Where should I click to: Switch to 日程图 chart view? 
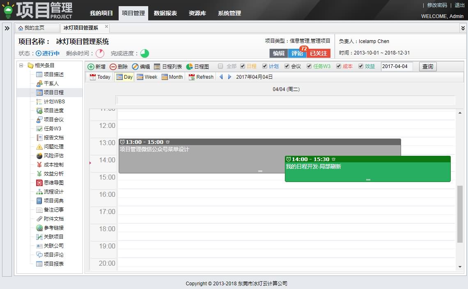pos(197,66)
